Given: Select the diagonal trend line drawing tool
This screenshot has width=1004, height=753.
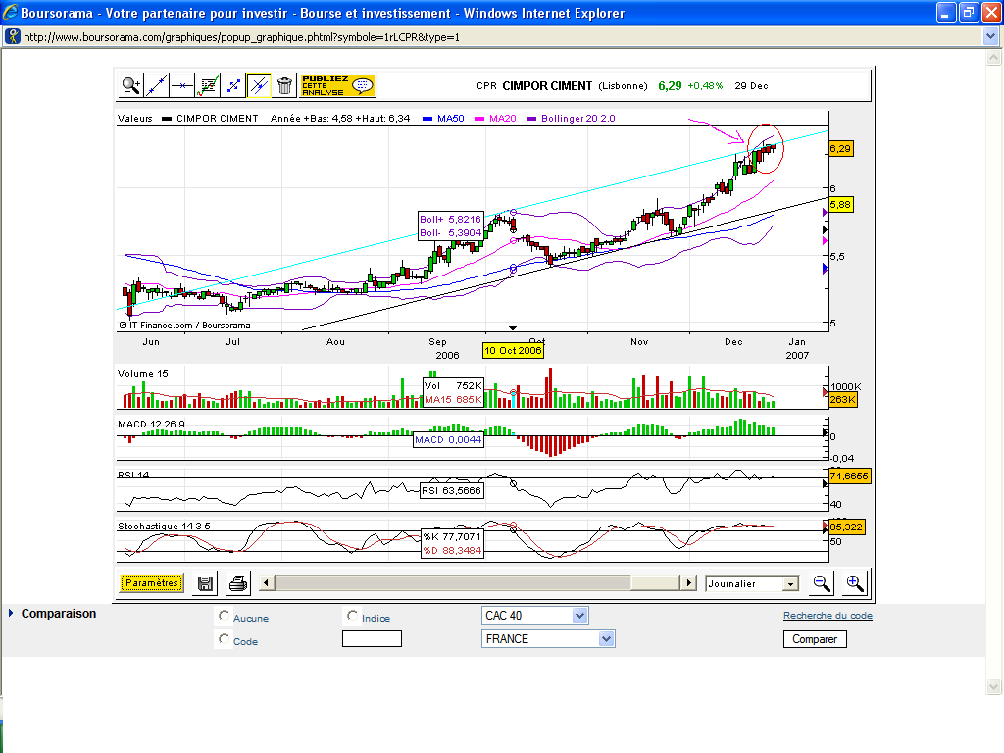Looking at the screenshot, I should pos(157,85).
